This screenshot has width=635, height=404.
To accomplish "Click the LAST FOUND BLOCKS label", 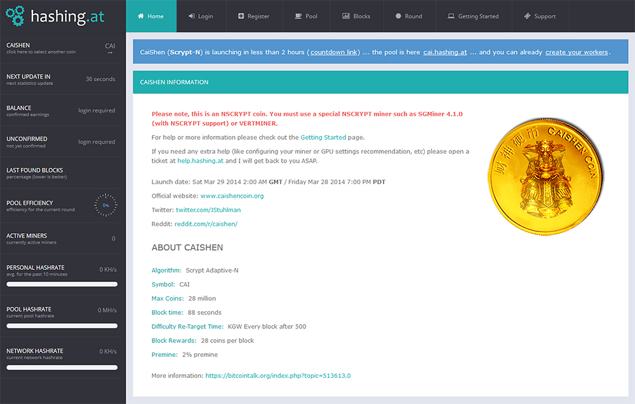I will [x=35, y=170].
